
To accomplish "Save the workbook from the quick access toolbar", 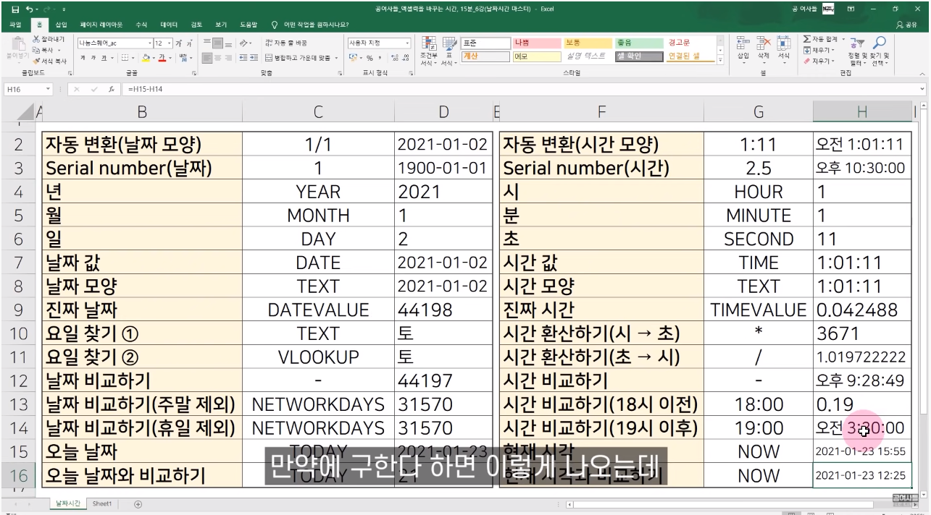I will coord(16,9).
